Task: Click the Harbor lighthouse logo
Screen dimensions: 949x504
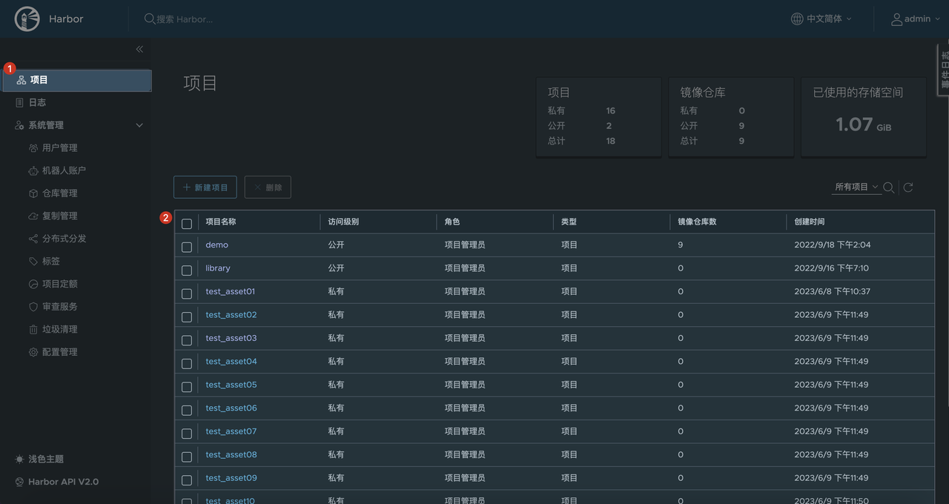Action: click(27, 19)
